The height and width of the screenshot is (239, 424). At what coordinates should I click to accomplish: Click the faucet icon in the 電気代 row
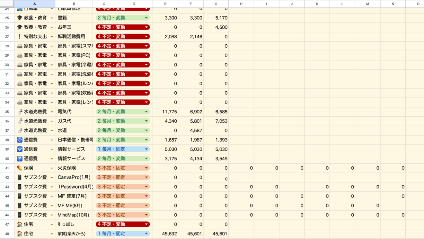click(20, 112)
